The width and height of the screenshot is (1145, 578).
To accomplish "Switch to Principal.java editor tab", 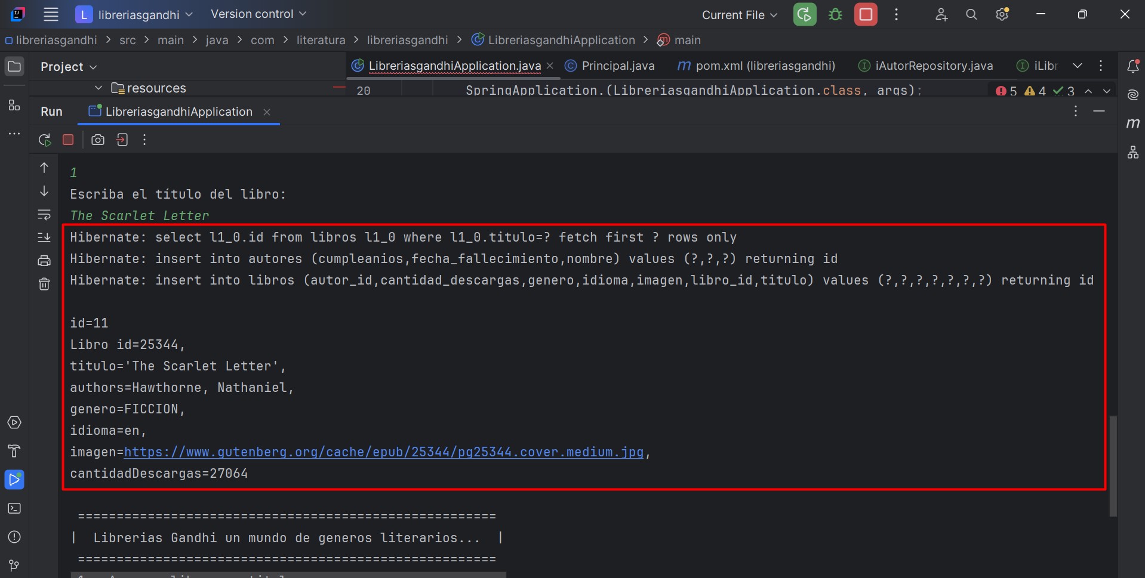I will [x=610, y=66].
